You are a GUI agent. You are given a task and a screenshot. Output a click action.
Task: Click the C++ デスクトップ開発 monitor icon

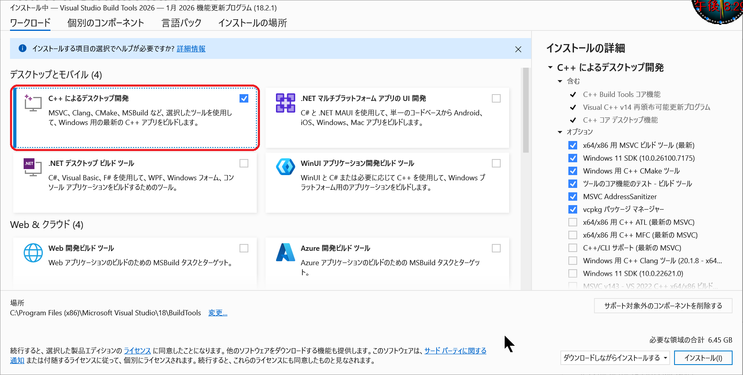tap(33, 103)
